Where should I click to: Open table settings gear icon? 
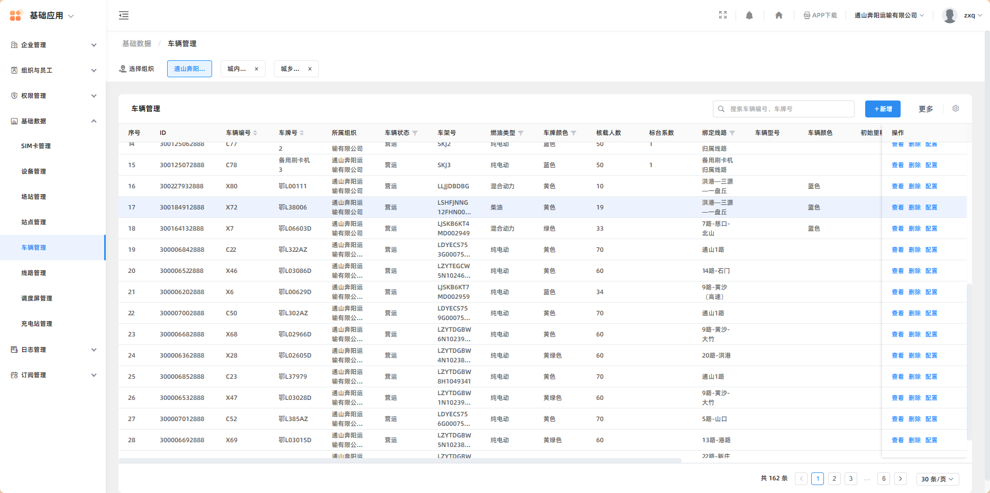(x=956, y=108)
